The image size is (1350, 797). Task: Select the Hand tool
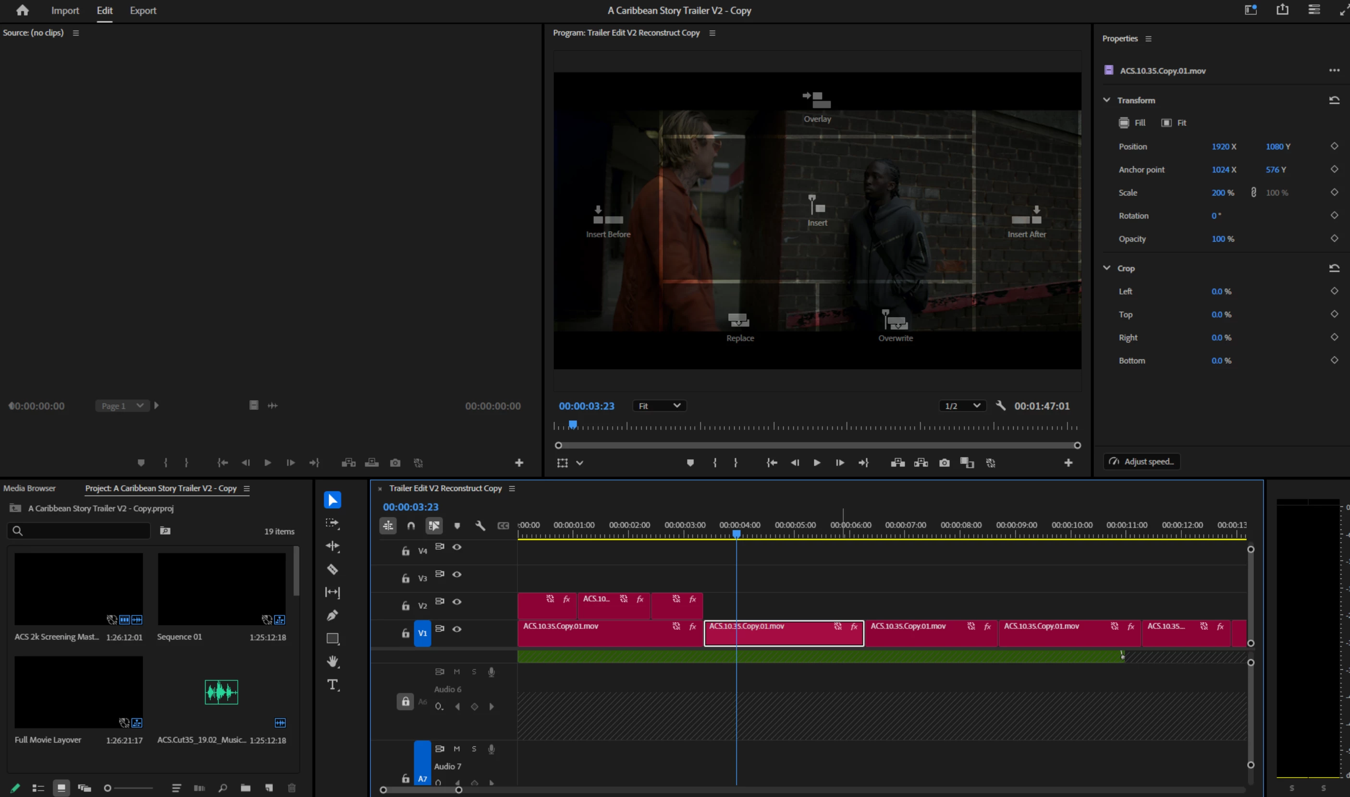(332, 662)
